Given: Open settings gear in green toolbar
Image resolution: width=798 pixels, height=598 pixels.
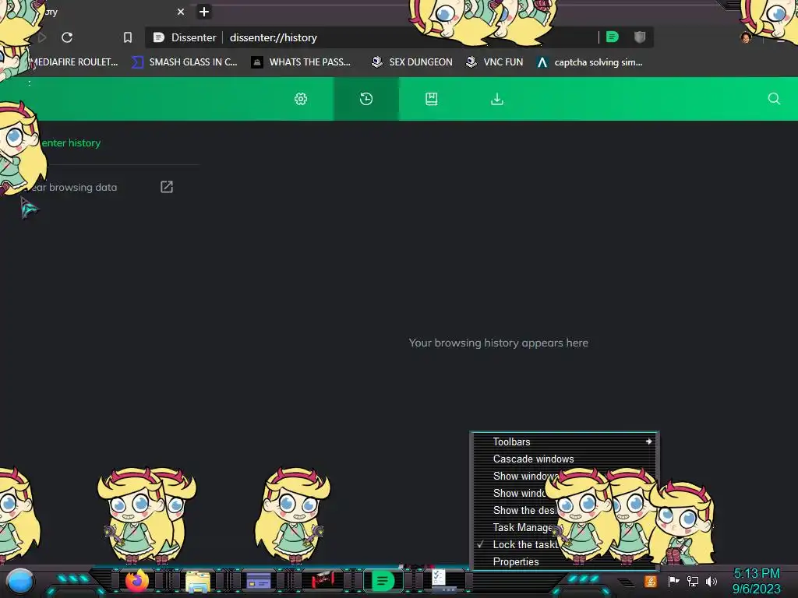Looking at the screenshot, I should pos(301,99).
